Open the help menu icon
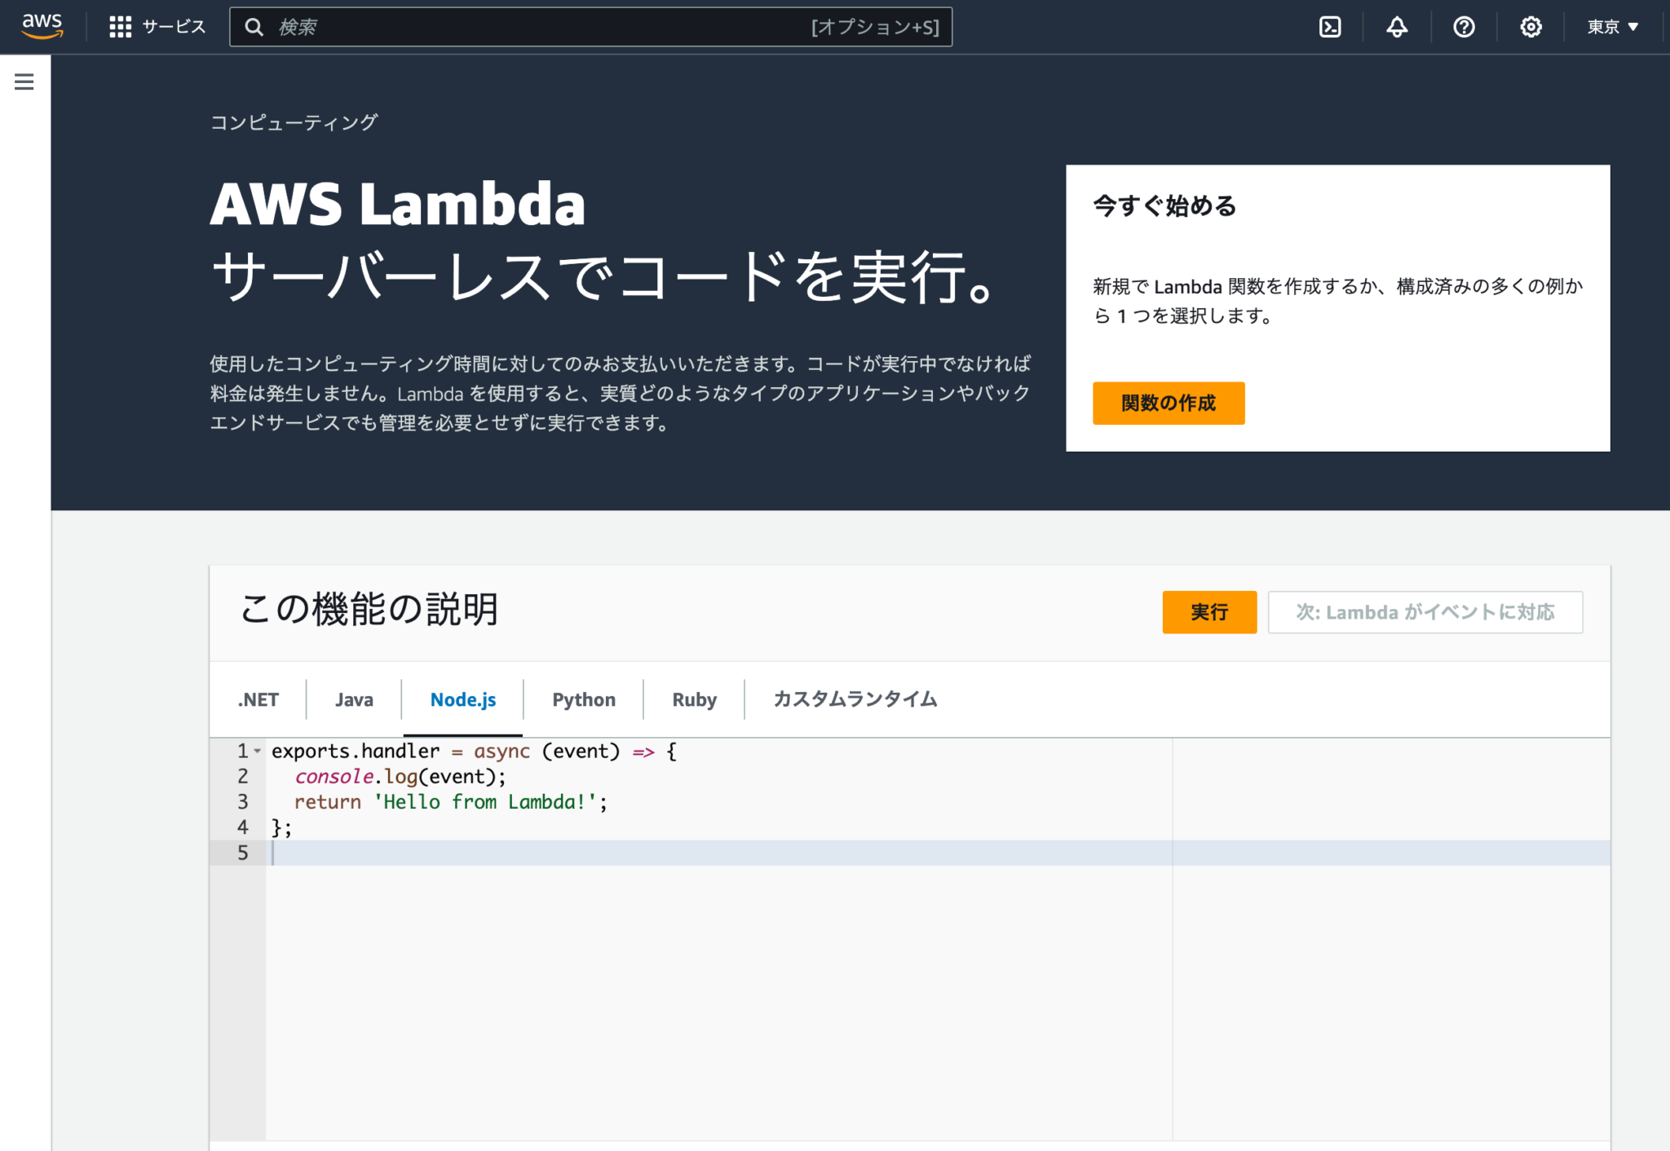The image size is (1670, 1151). [1464, 26]
